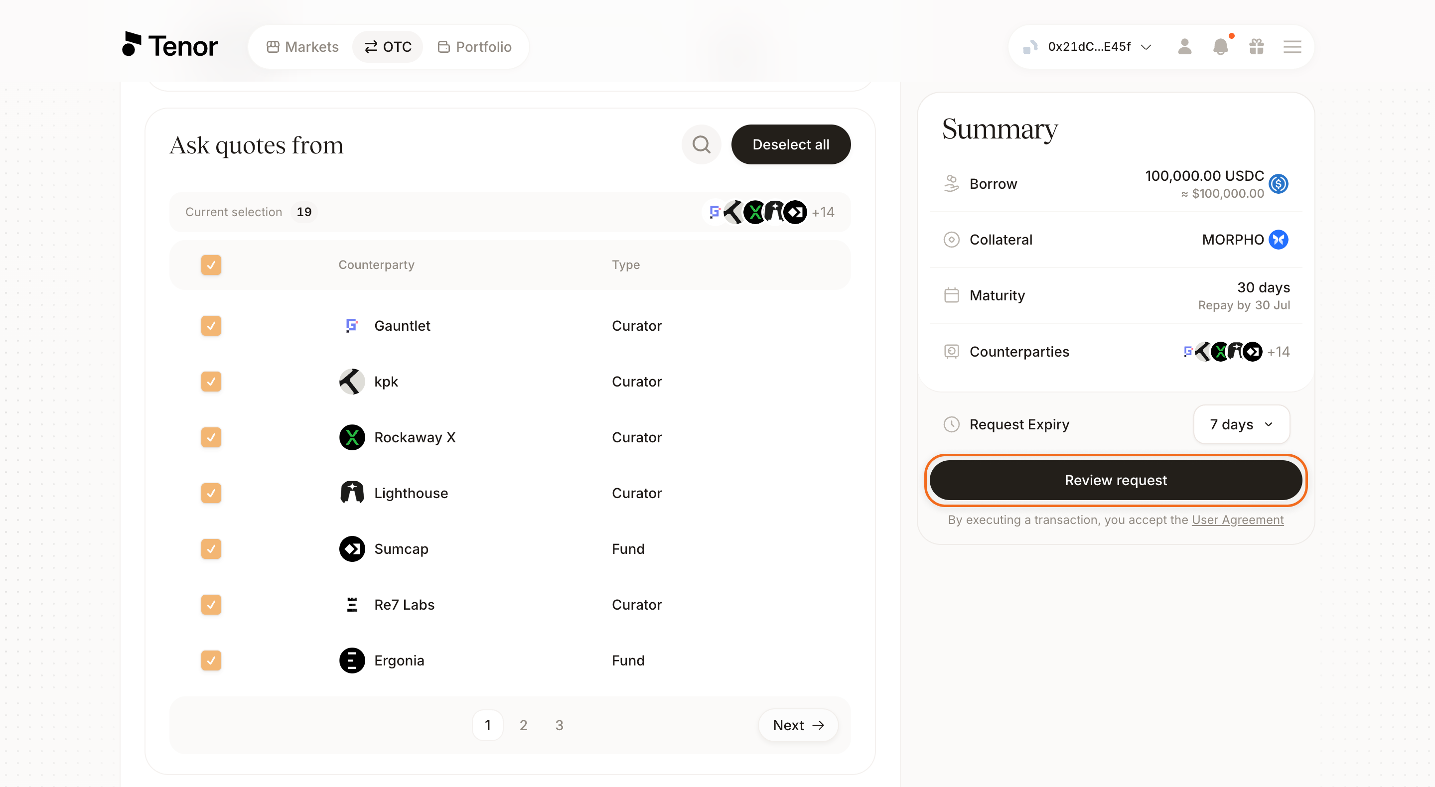Click the Deselect all button

click(790, 145)
